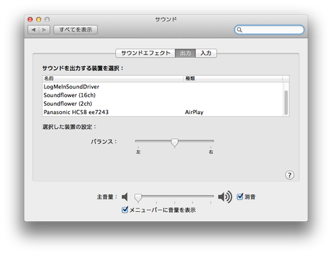Click the loud volume speaker icon

(x=225, y=197)
